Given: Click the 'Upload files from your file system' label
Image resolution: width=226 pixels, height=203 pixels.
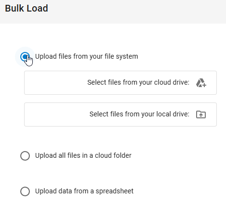Looking at the screenshot, I should 87,56.
